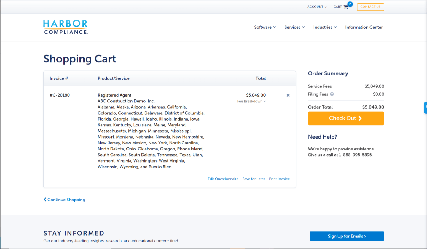Open the Edit Questionnaire link

click(x=223, y=179)
